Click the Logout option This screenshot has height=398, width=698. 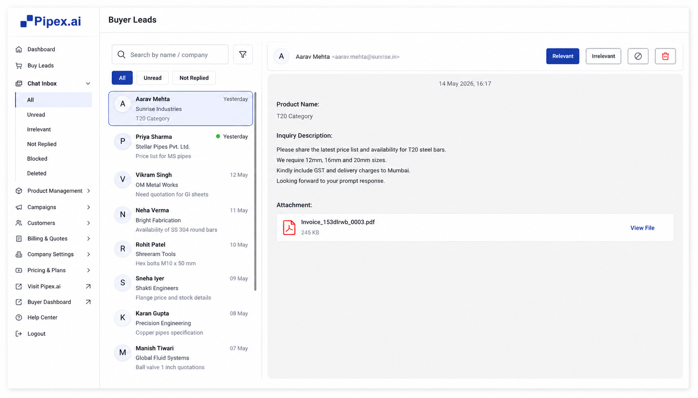[37, 334]
